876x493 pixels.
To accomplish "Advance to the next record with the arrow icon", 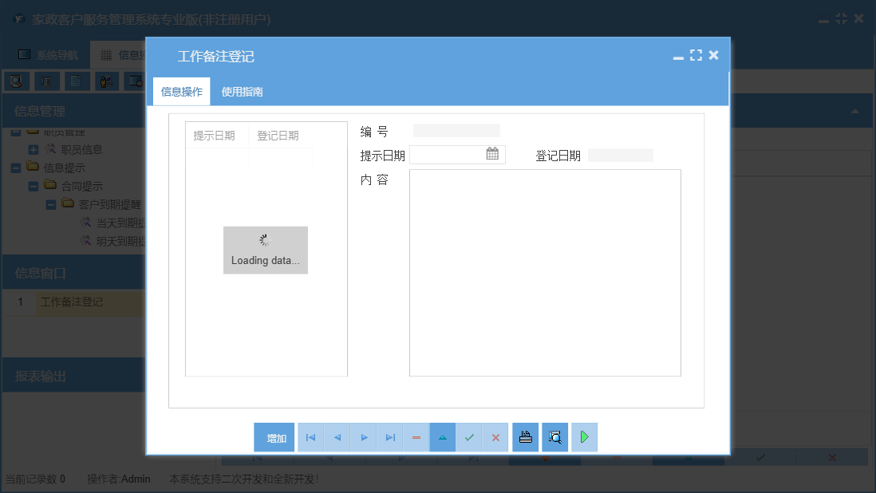I will 363,437.
